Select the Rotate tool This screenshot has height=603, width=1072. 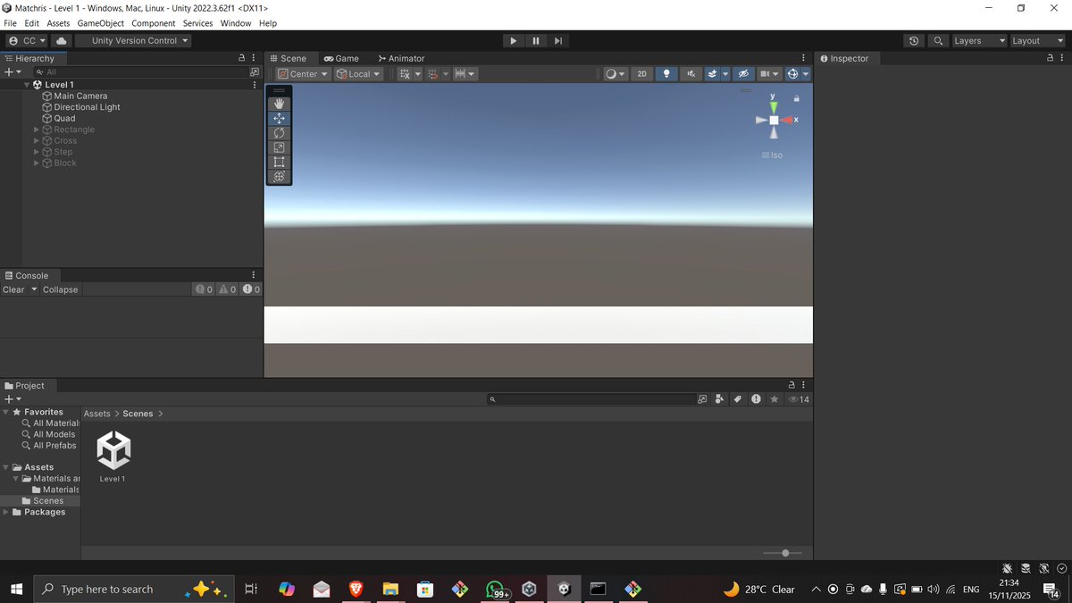point(279,132)
